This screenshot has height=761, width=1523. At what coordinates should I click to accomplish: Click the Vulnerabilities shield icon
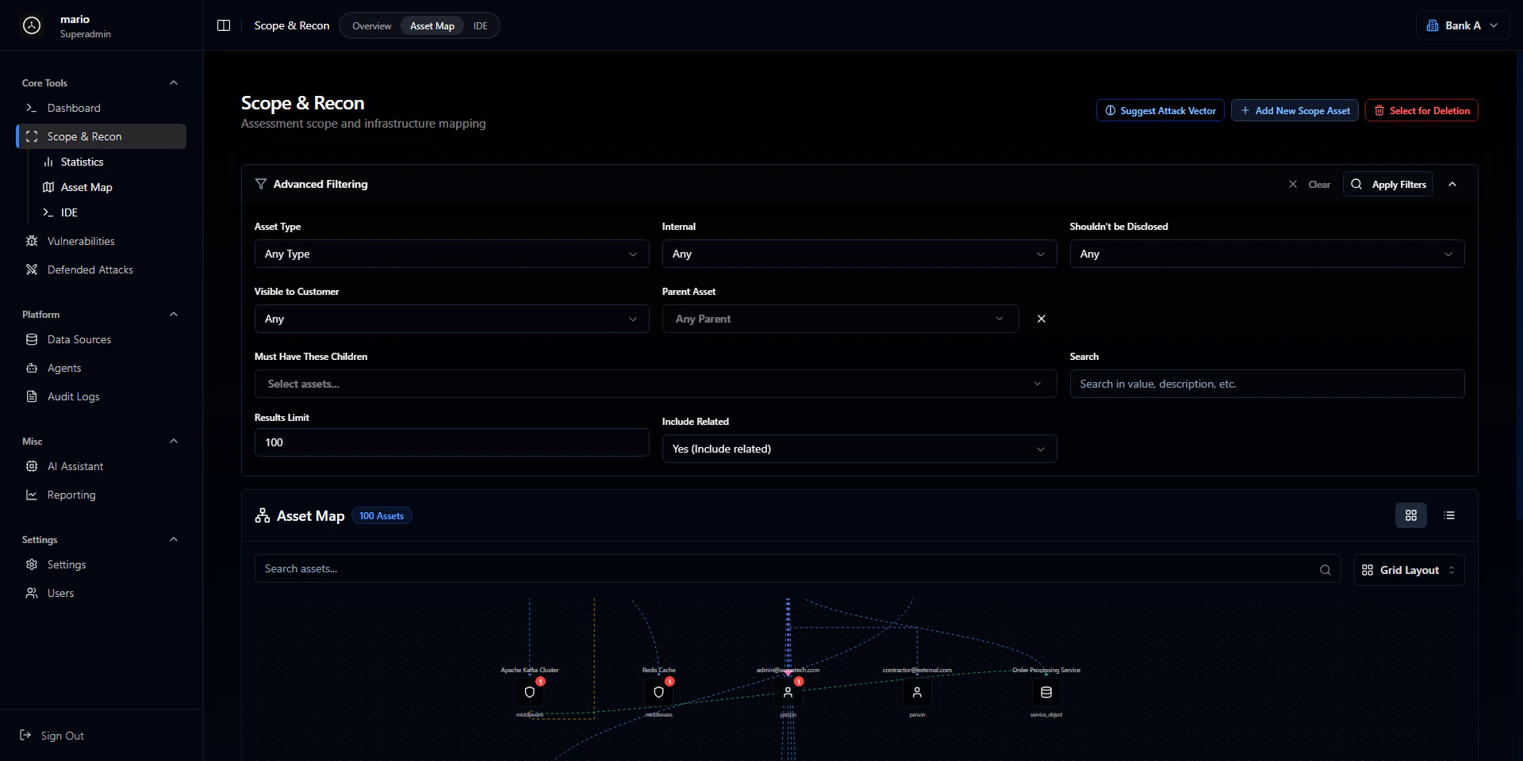(32, 241)
